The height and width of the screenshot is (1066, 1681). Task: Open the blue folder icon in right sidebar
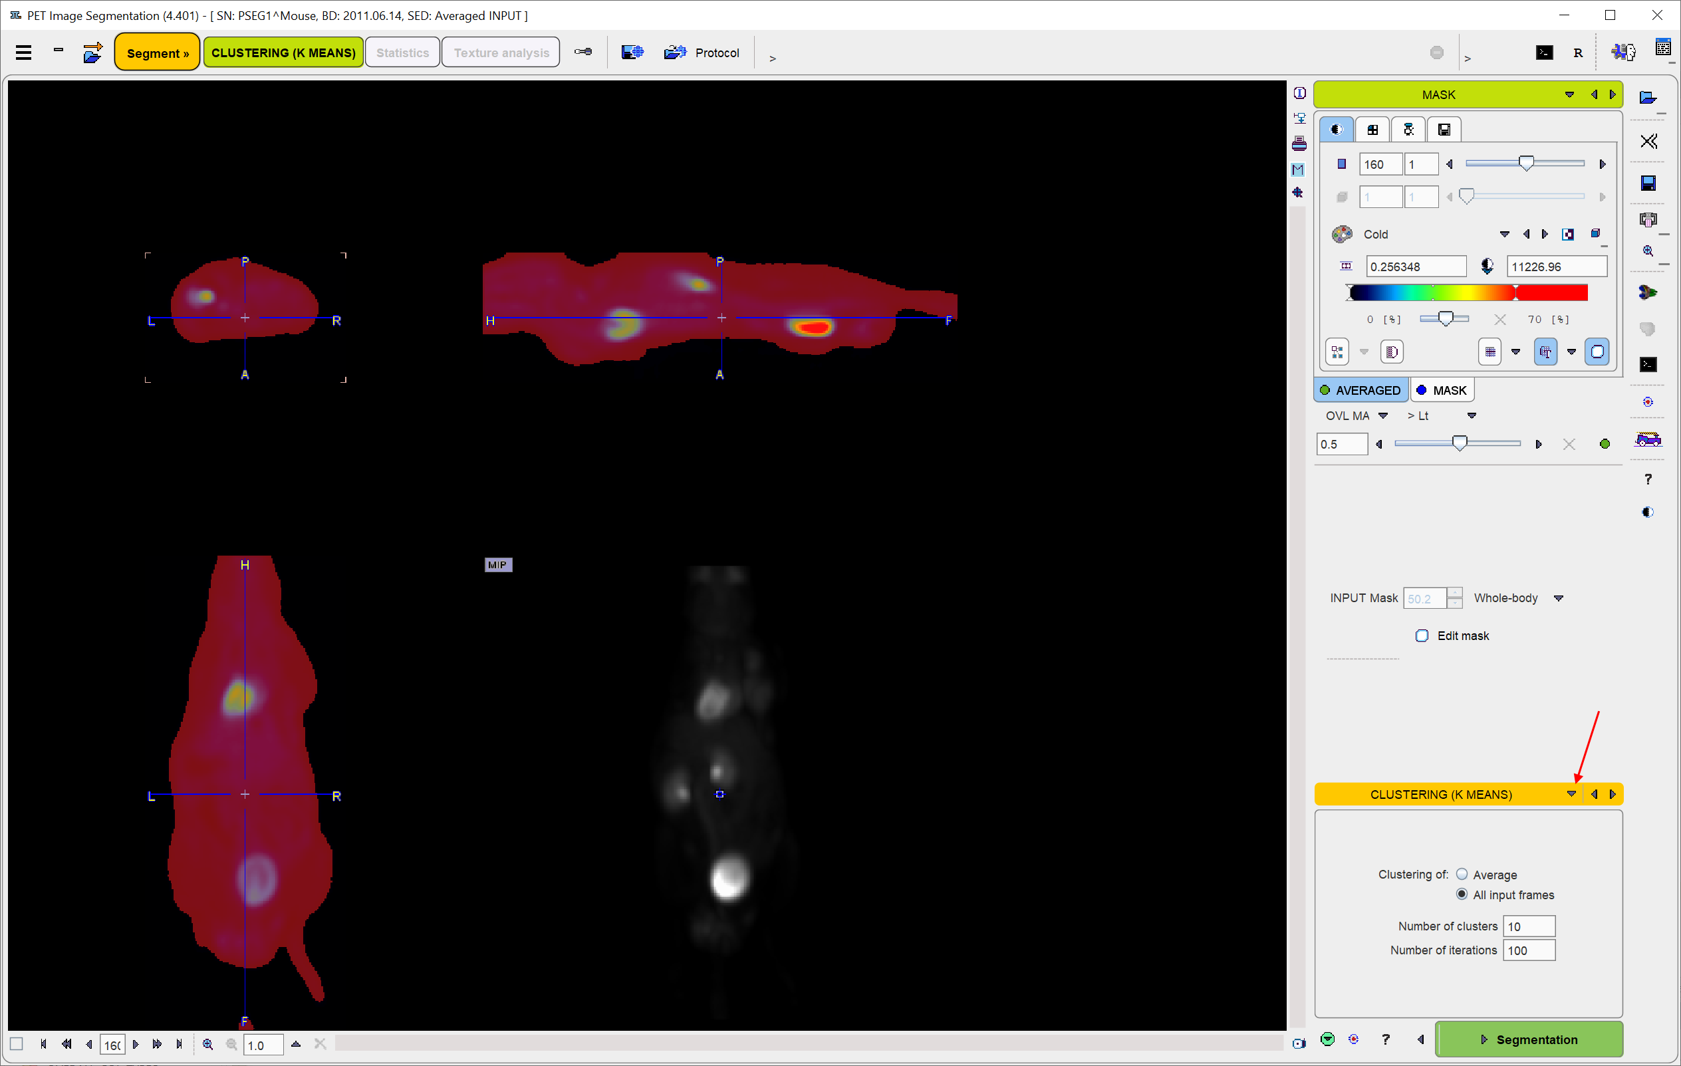[1648, 97]
